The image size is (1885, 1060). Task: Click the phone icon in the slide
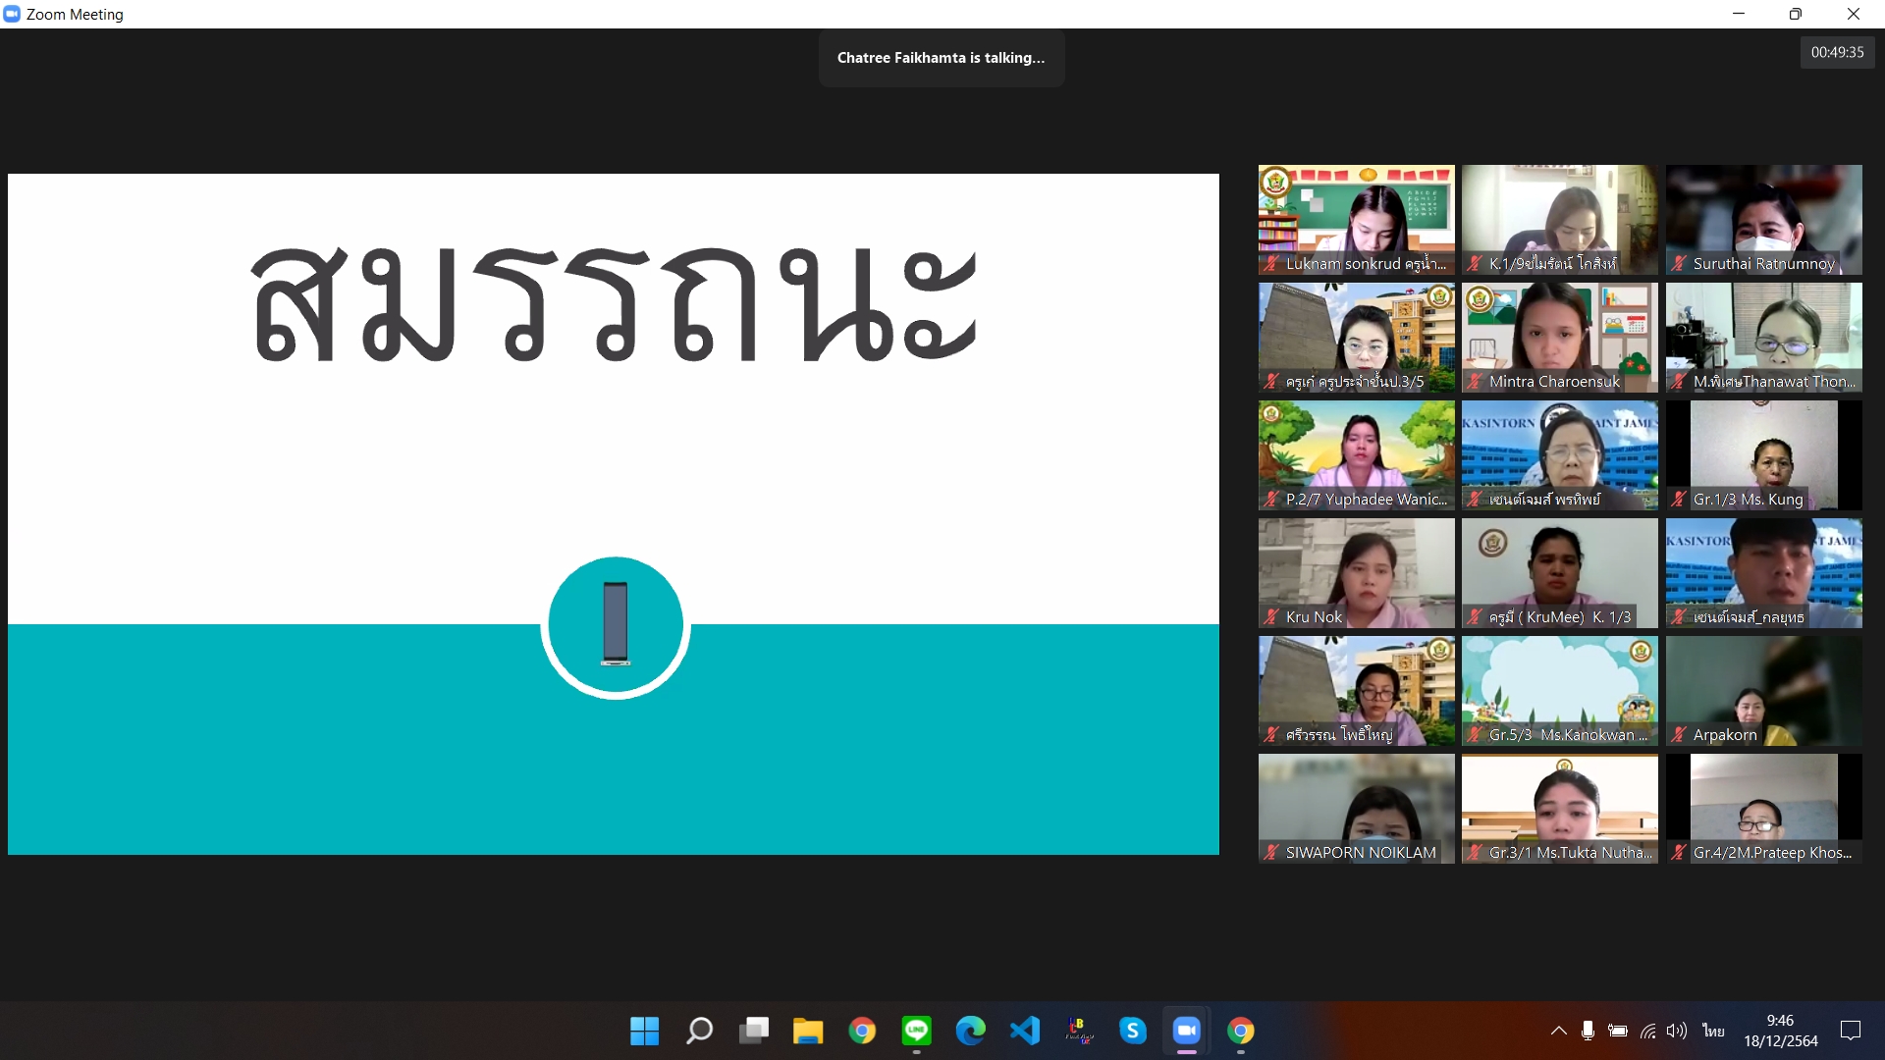click(x=616, y=625)
